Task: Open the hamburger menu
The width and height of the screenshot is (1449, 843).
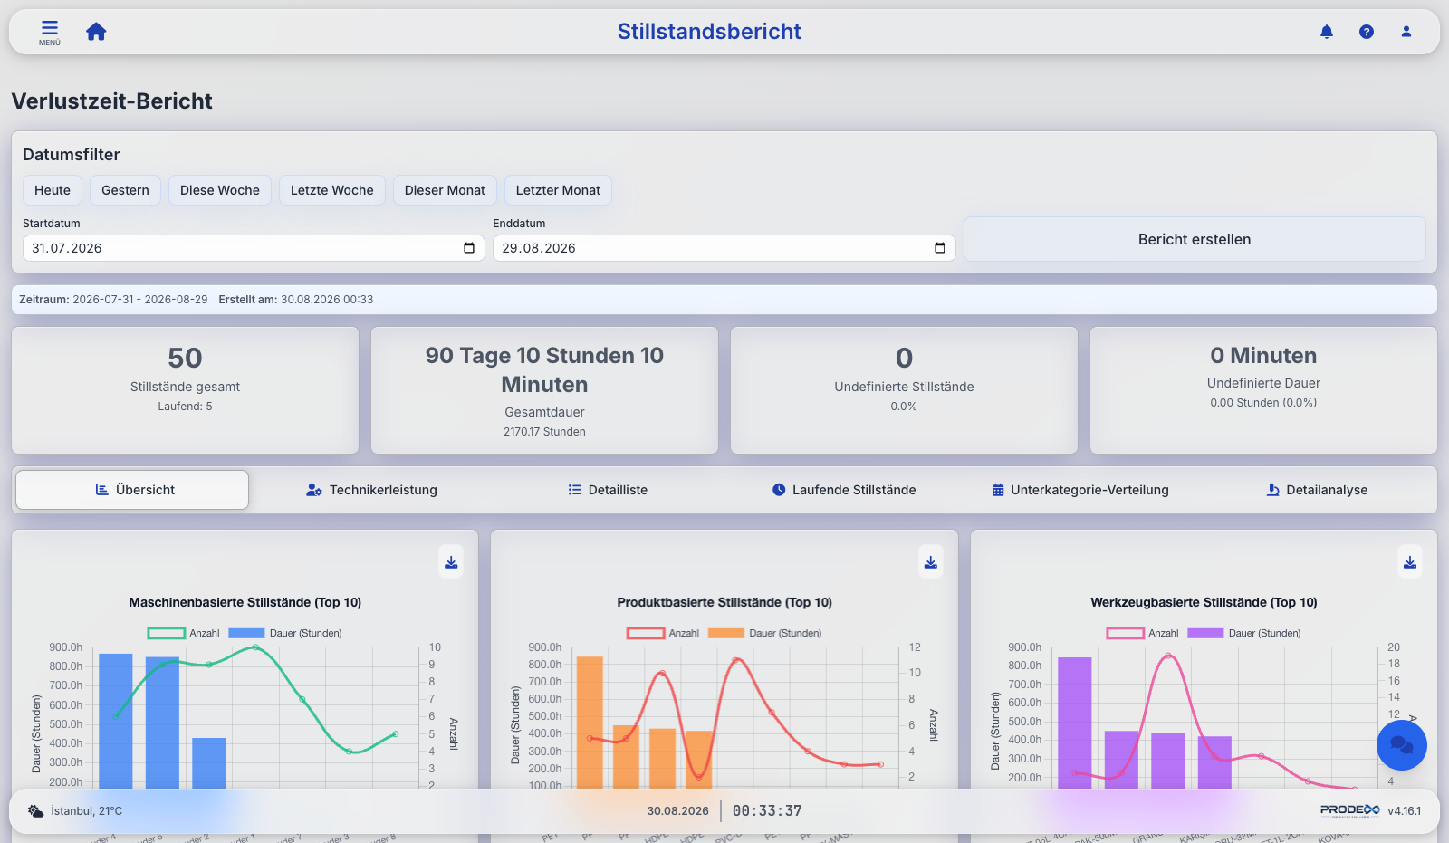Action: pyautogui.click(x=50, y=32)
